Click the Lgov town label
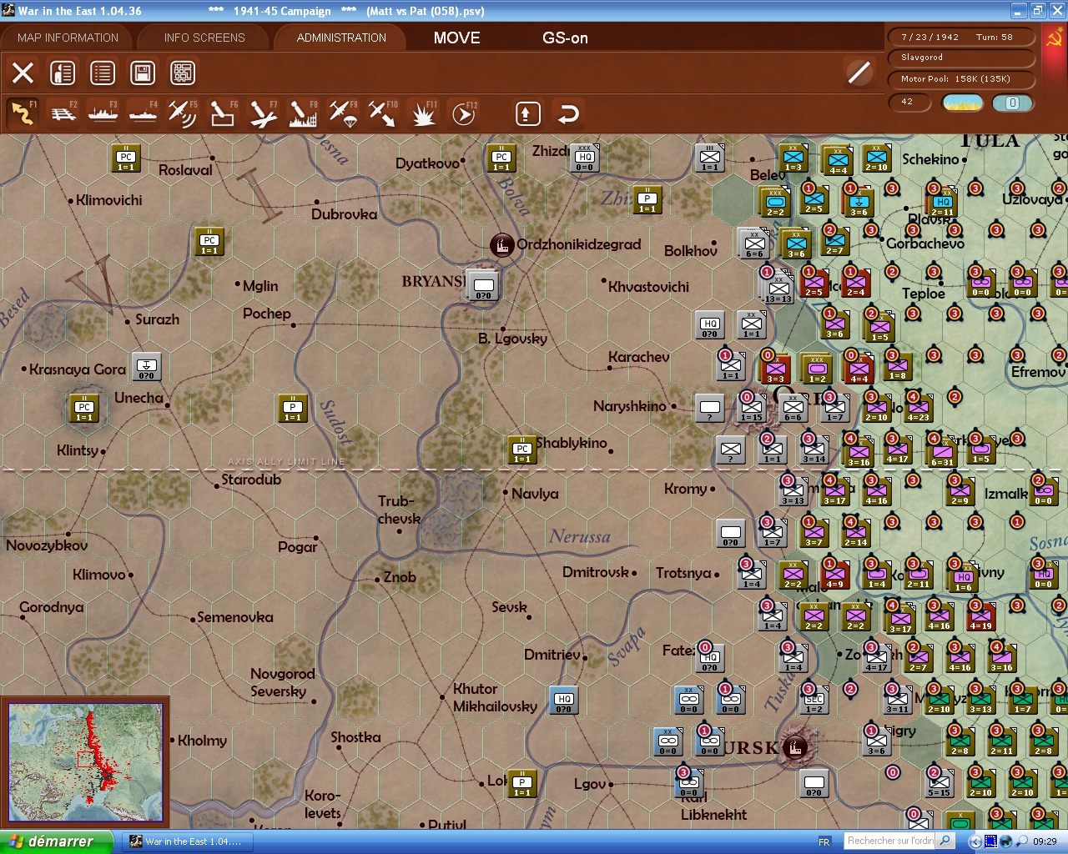This screenshot has height=854, width=1068. (x=590, y=784)
